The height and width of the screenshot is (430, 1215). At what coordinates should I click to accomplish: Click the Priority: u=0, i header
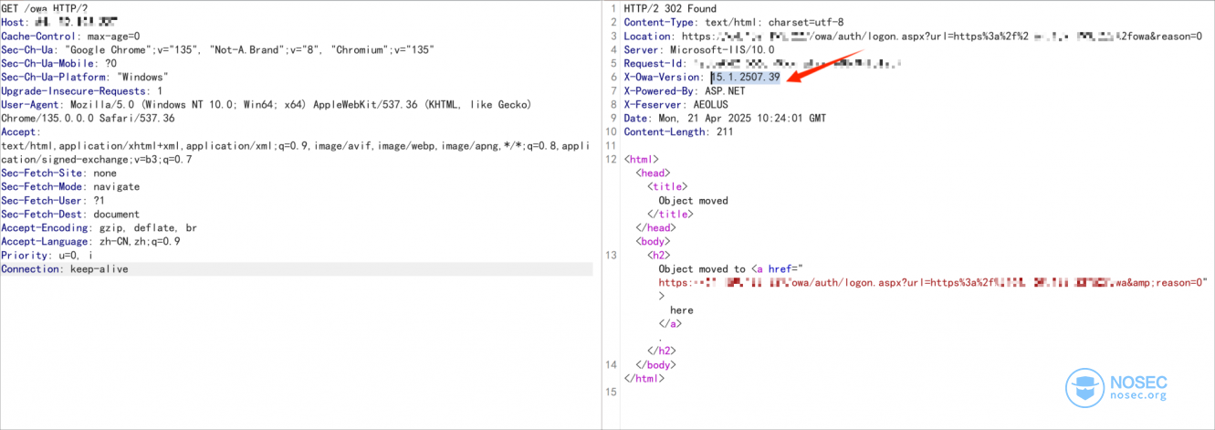(47, 255)
